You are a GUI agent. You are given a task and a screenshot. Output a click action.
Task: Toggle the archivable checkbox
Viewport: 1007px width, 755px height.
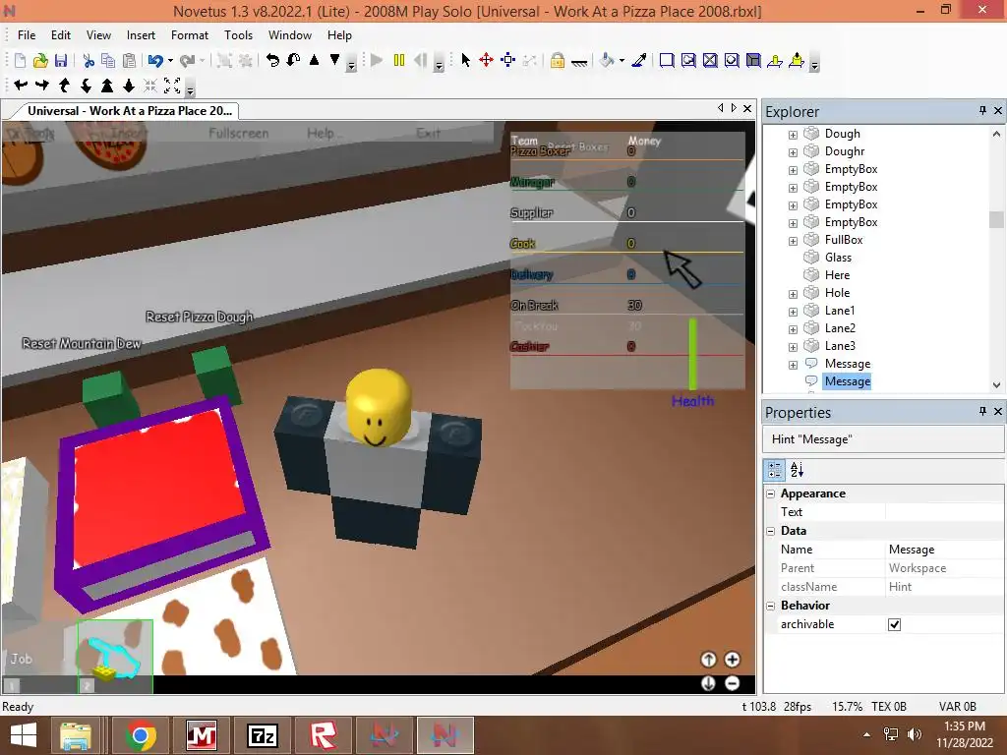(894, 624)
